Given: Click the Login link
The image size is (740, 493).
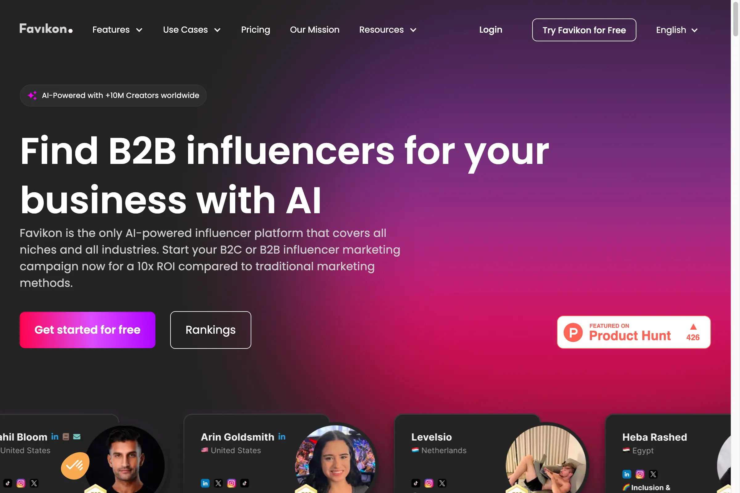Looking at the screenshot, I should click(491, 30).
